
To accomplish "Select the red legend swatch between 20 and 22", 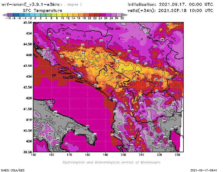I will coord(92,15).
